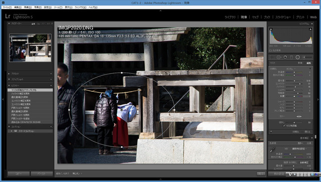
Task: Collapse the ヒストリー panel
Action: 9,86
